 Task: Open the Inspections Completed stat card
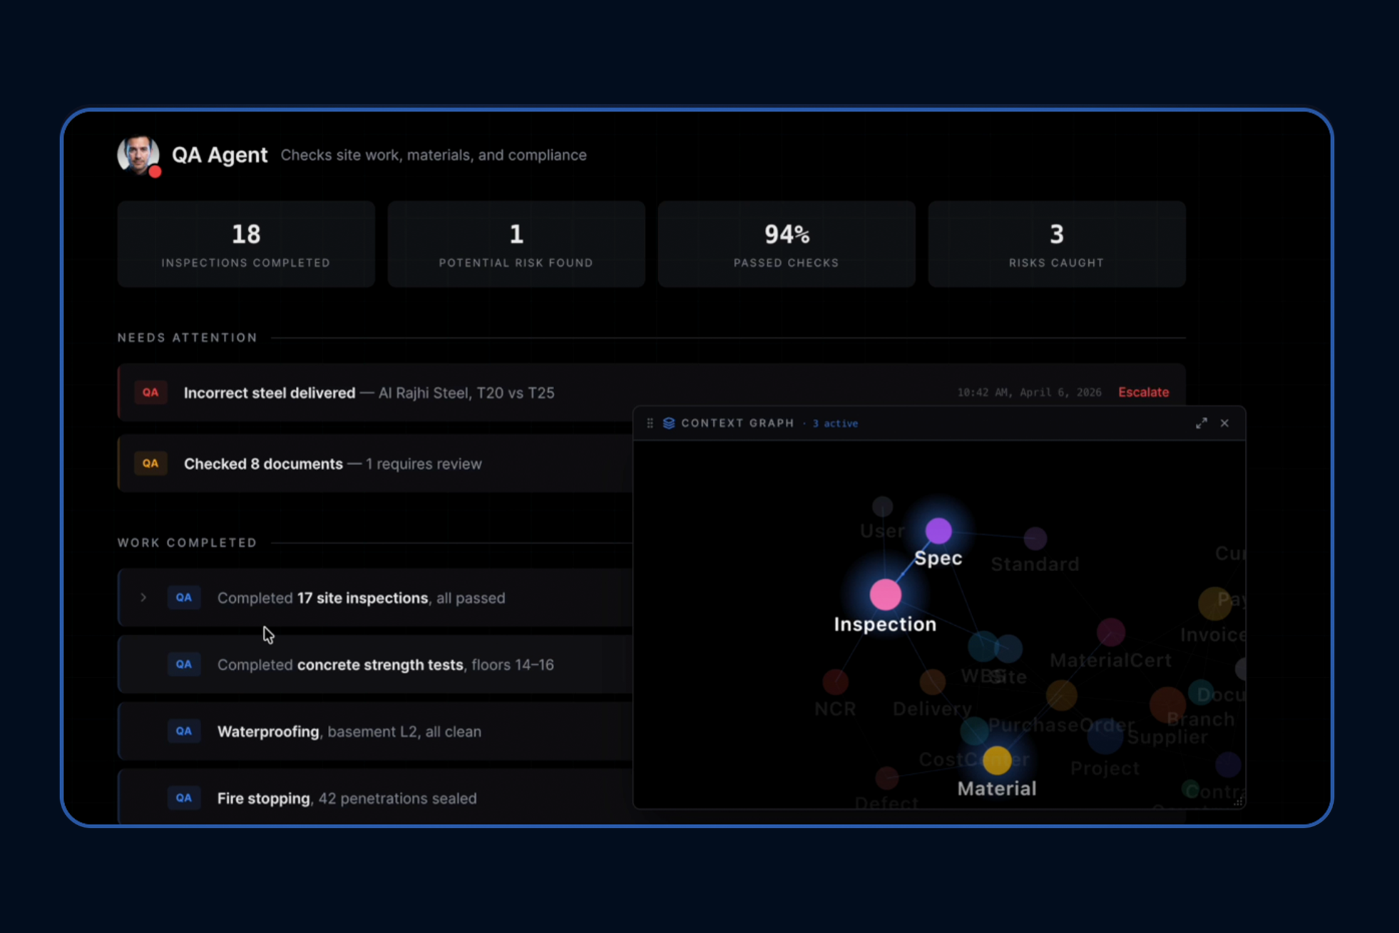pos(246,244)
